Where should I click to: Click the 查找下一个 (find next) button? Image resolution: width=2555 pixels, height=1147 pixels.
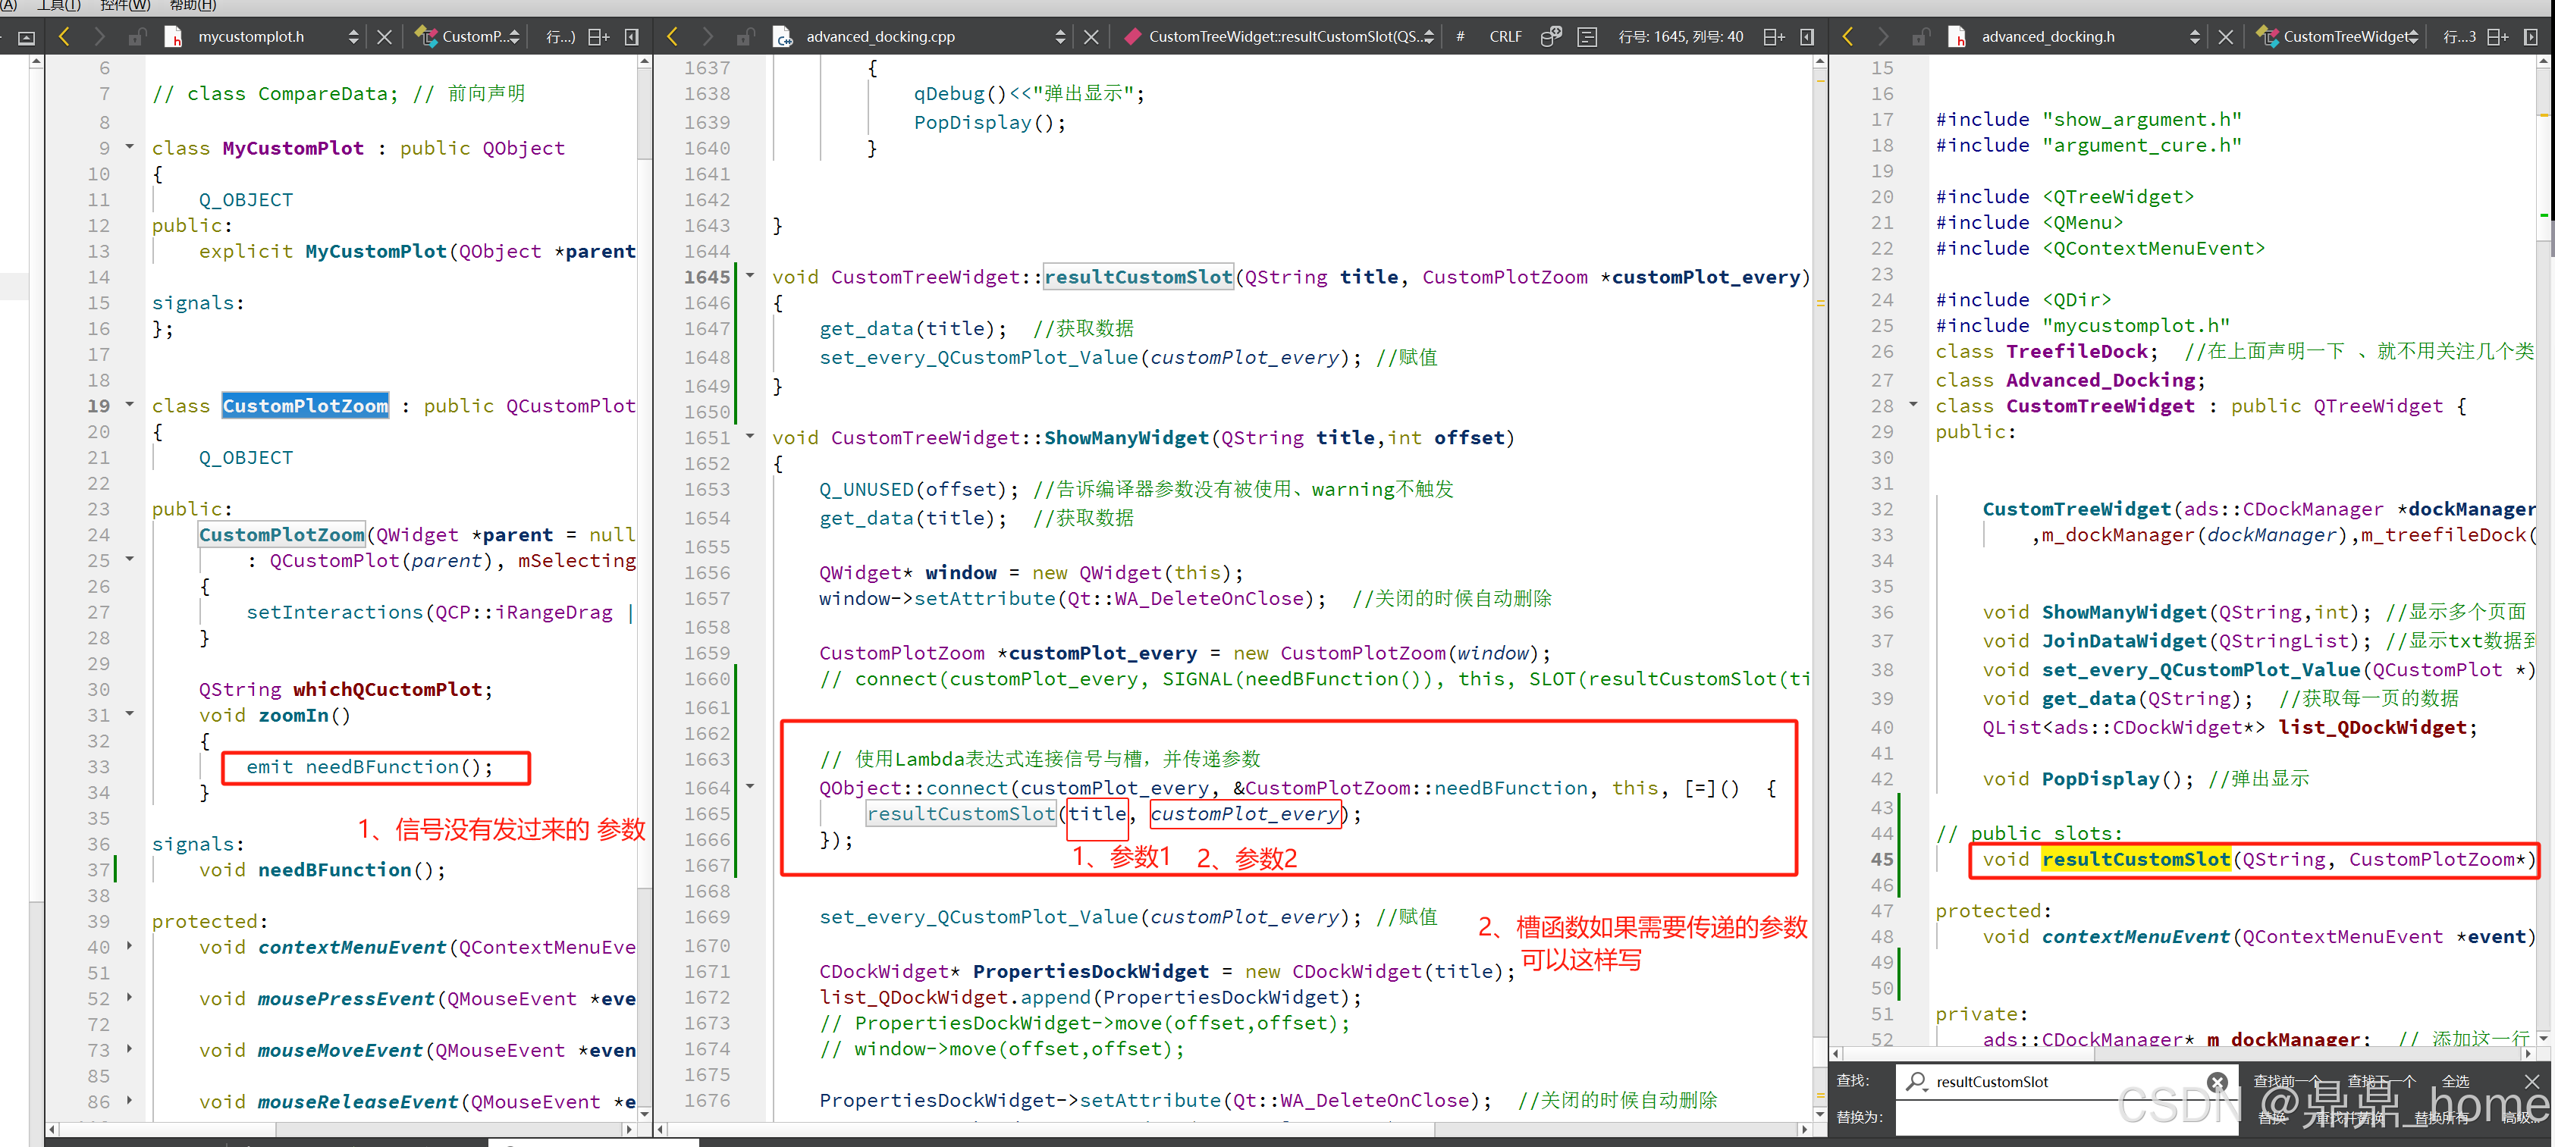[2381, 1080]
